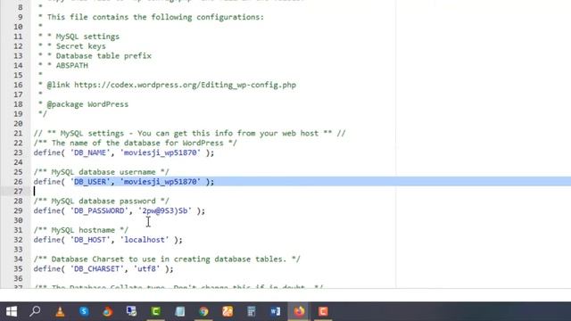Select the active Firefox taskbar icon

click(299, 311)
